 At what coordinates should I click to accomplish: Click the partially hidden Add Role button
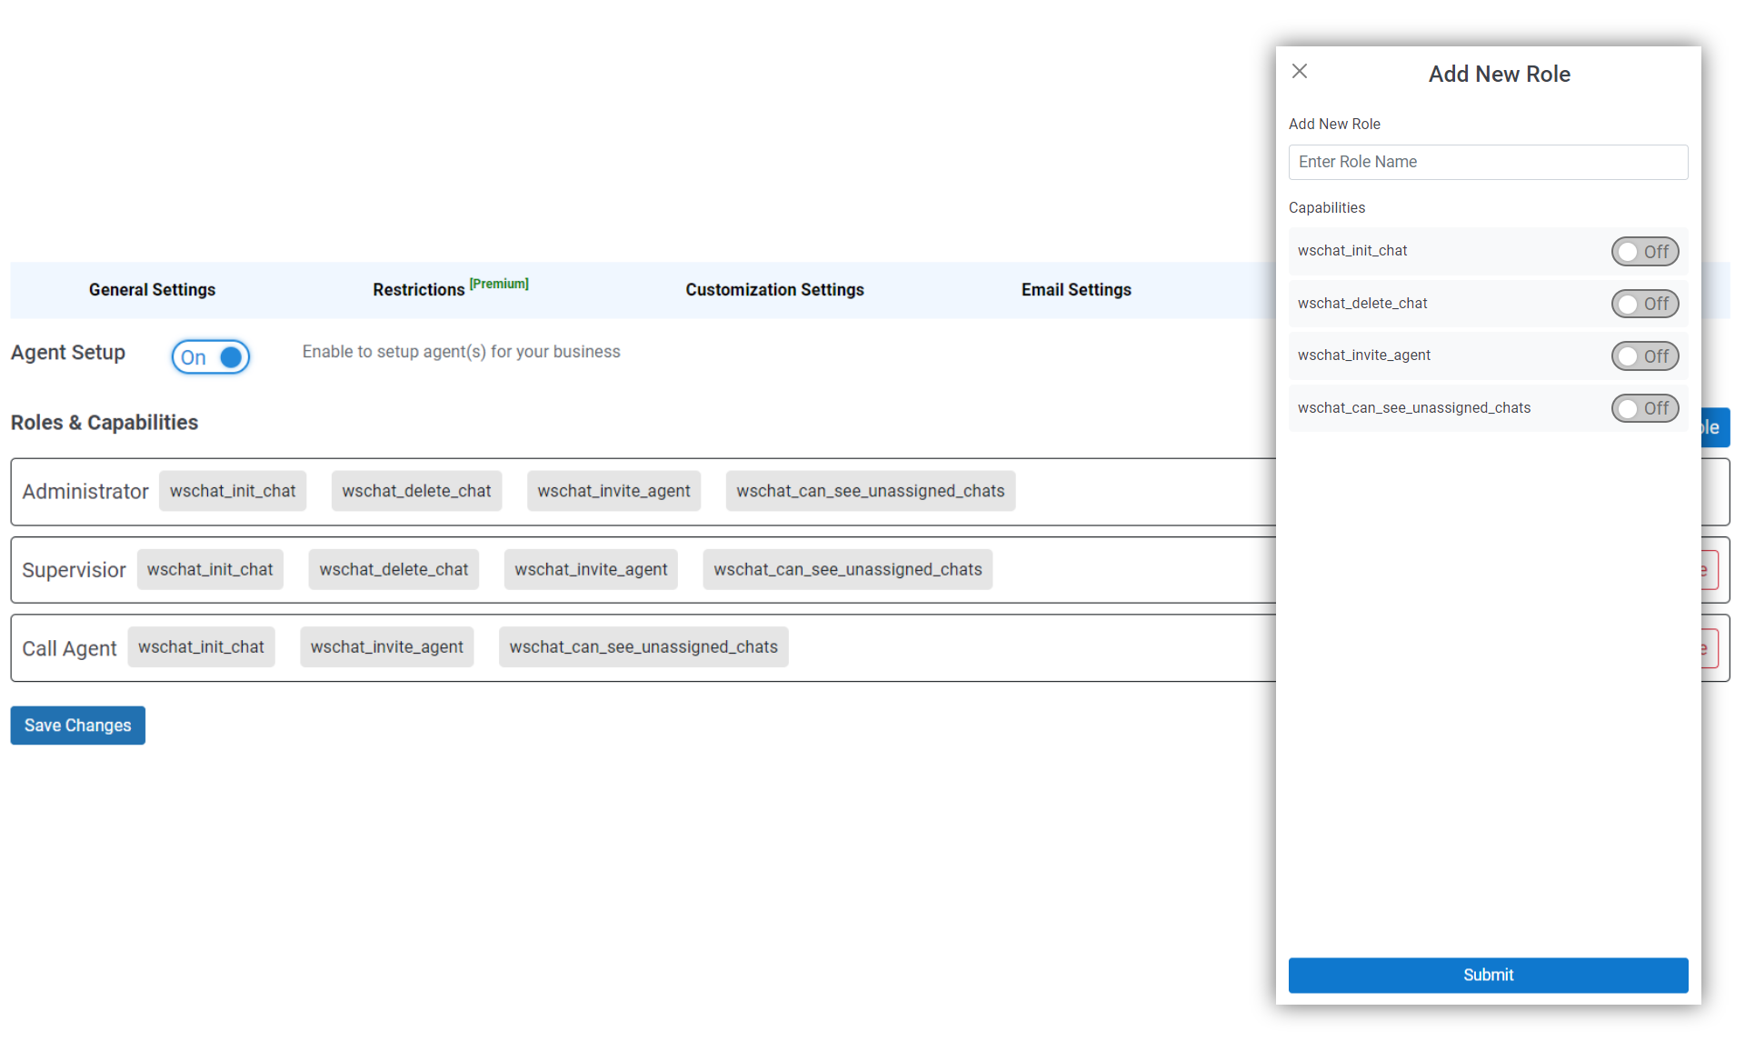(x=1715, y=427)
